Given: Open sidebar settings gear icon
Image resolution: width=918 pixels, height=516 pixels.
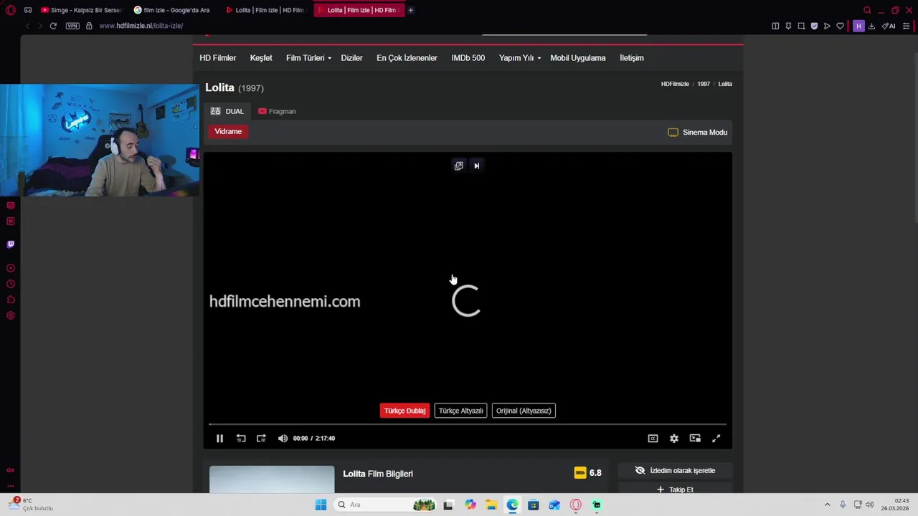Looking at the screenshot, I should (11, 315).
